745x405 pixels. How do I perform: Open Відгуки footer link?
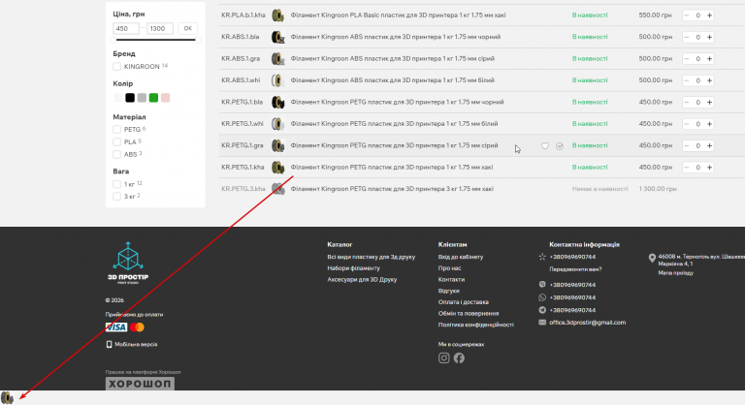[x=448, y=291]
